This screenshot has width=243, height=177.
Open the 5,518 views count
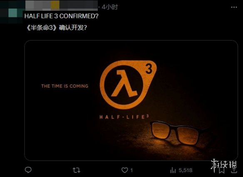186,170
